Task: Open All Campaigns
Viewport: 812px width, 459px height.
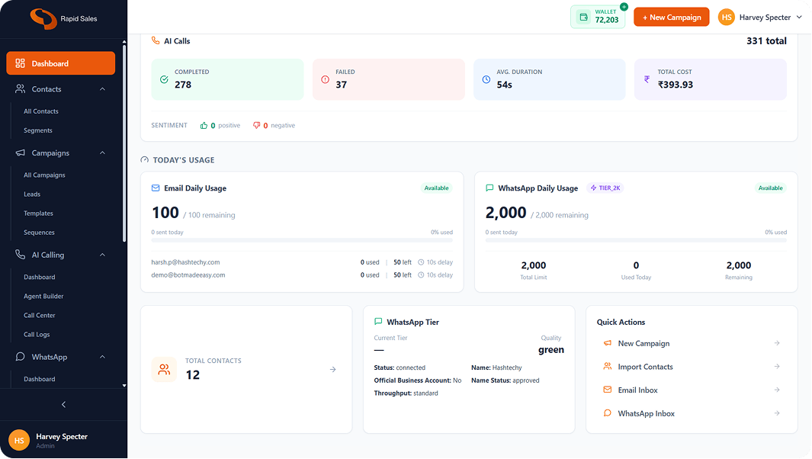Action: pos(44,175)
